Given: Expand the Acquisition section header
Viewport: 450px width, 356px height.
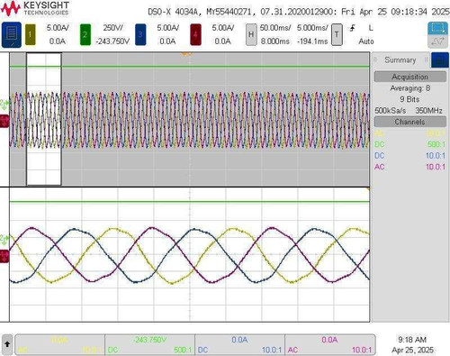Looking at the screenshot, I should coord(409,77).
